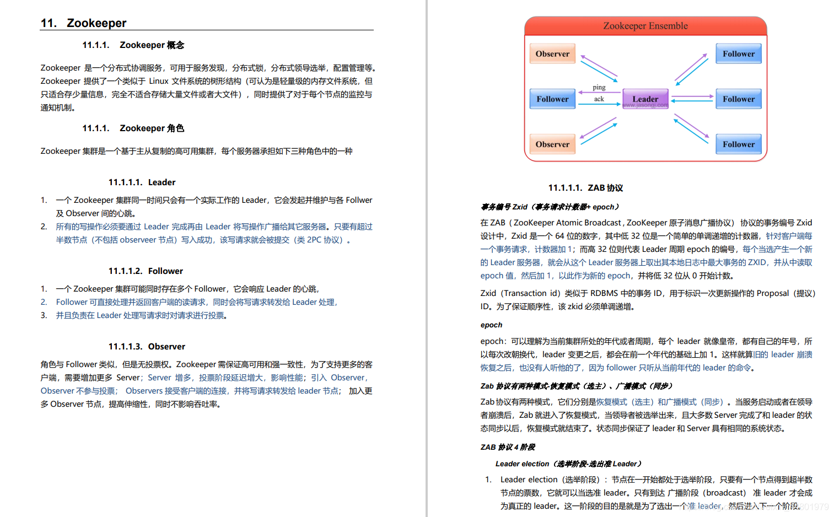Click the top-right Follower box
Screen dimensions: 834x517
pyautogui.click(x=738, y=53)
